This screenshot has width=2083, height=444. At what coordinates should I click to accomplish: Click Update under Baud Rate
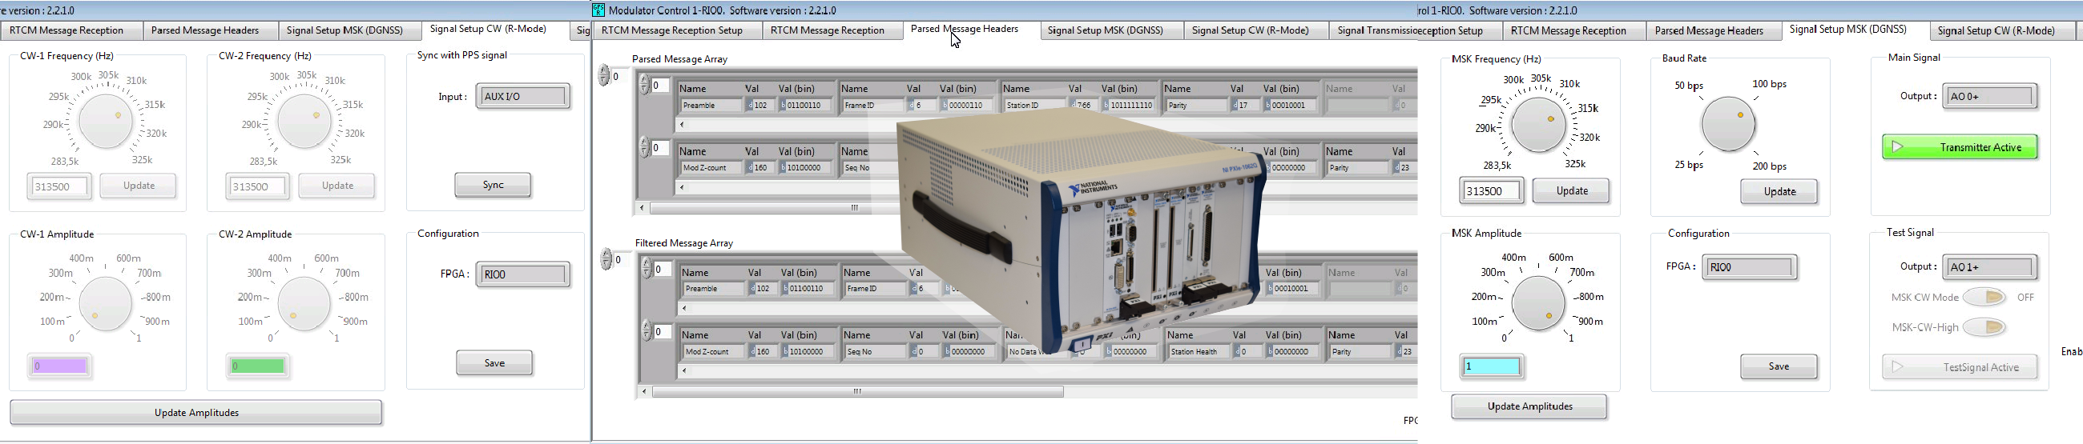[x=1779, y=191]
